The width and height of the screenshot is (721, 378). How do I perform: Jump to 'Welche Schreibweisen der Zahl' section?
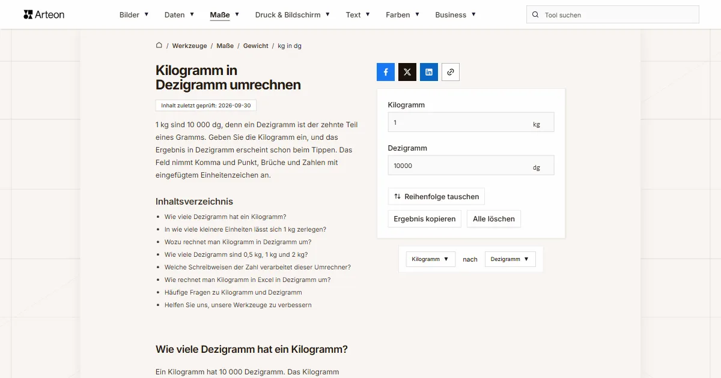click(258, 267)
